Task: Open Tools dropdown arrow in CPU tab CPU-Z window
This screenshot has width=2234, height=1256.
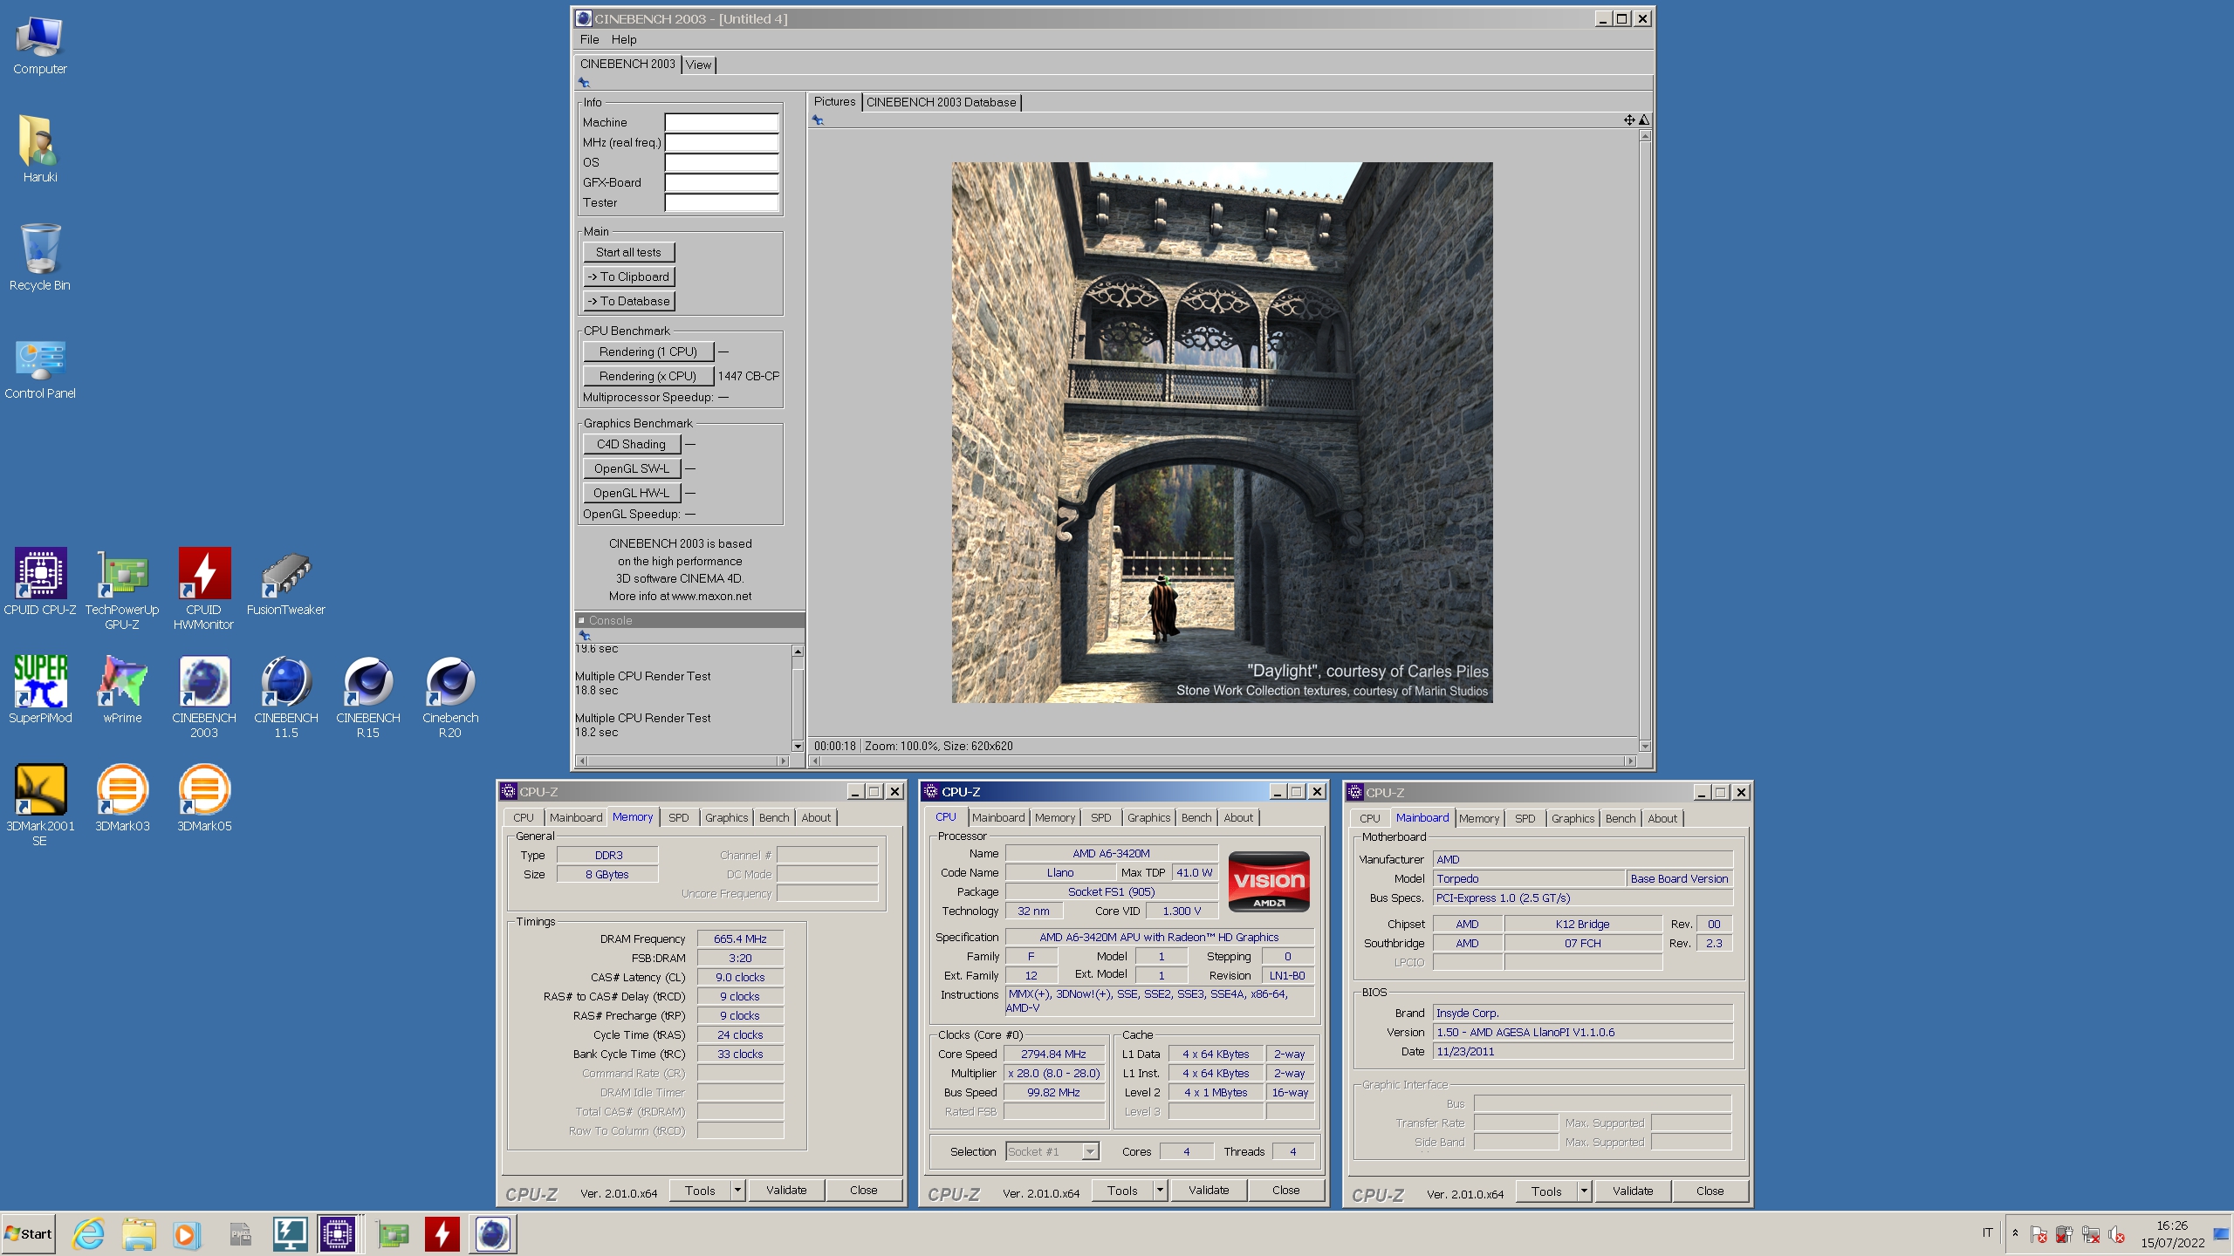Action: pyautogui.click(x=1160, y=1190)
